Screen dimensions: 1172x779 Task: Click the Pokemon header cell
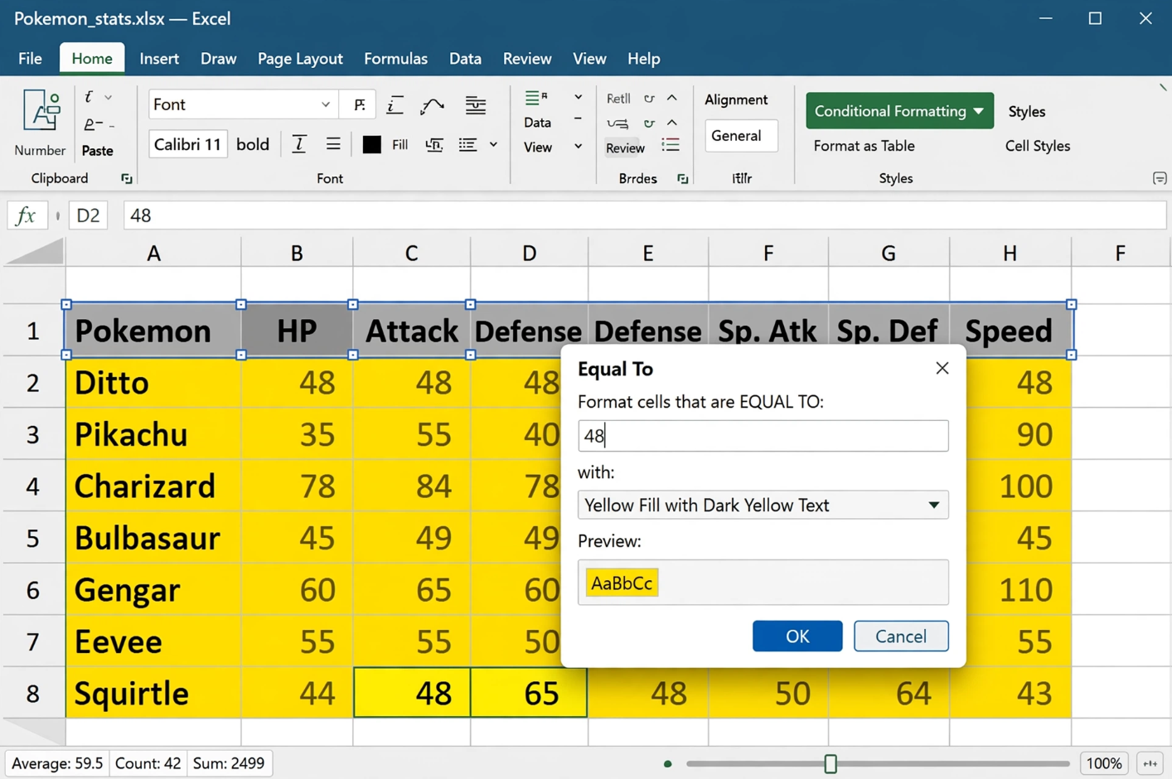pyautogui.click(x=153, y=331)
